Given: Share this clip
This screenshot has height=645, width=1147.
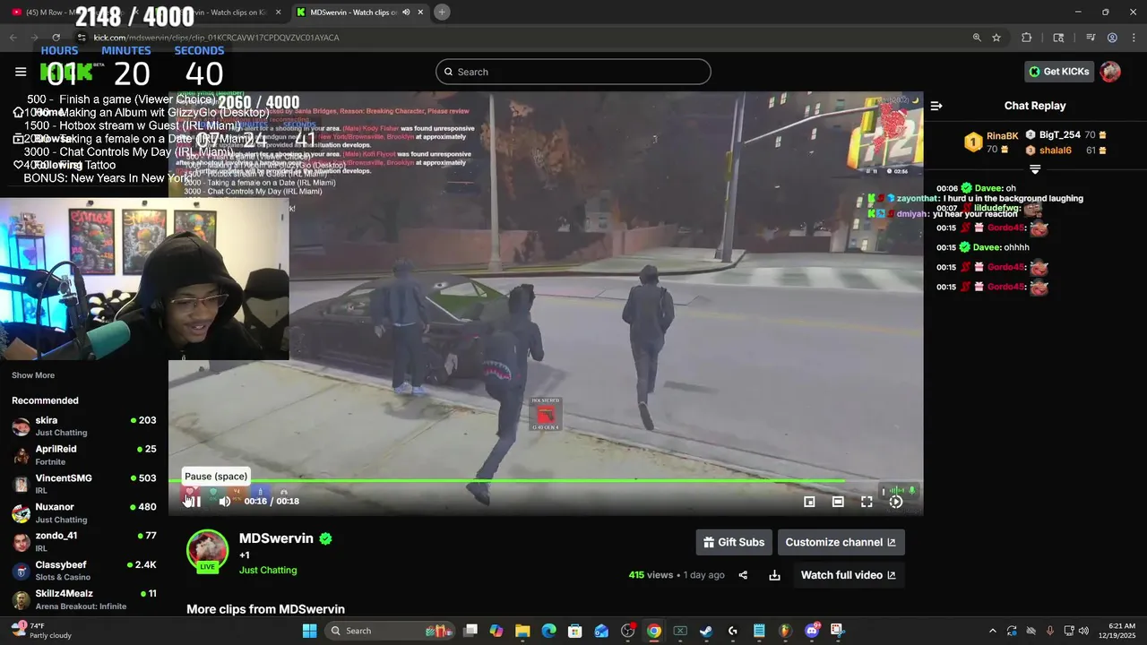Looking at the screenshot, I should point(743,575).
